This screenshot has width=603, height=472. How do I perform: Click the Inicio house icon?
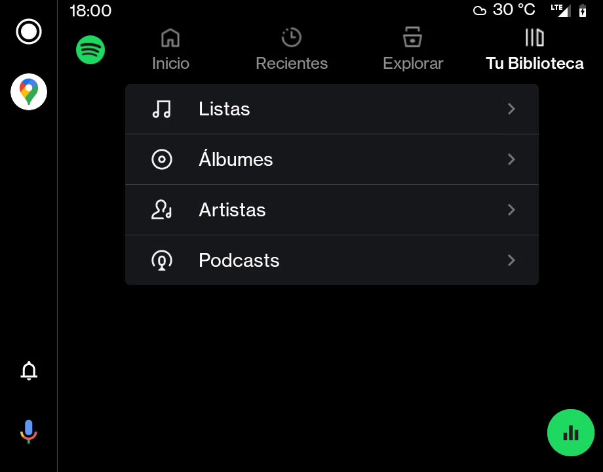[170, 38]
